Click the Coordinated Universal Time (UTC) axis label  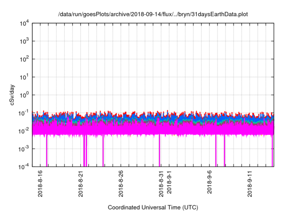click(153, 207)
